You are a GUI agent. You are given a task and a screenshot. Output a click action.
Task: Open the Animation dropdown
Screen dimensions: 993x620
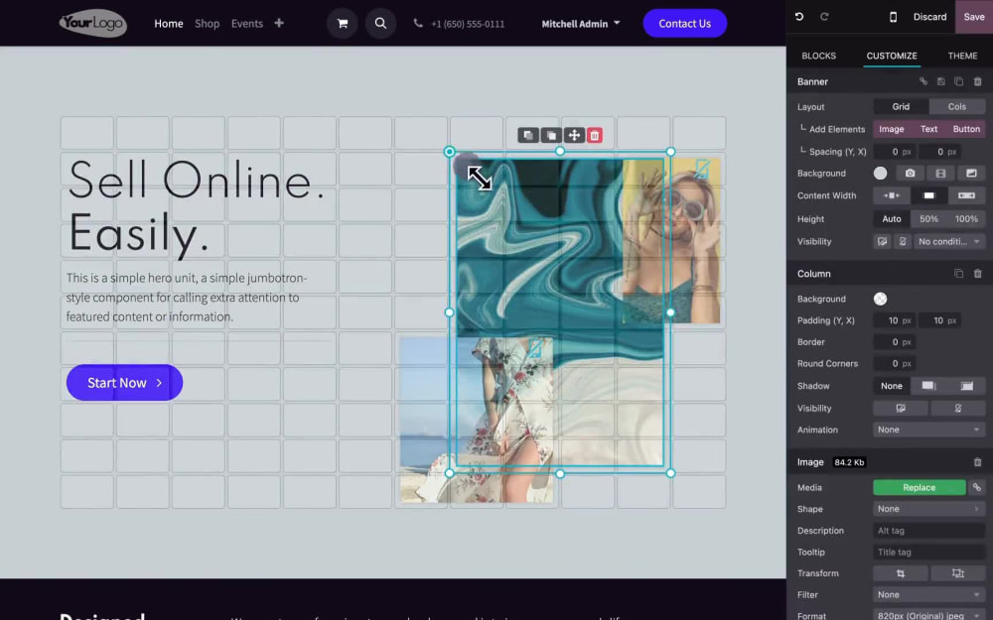(x=929, y=430)
